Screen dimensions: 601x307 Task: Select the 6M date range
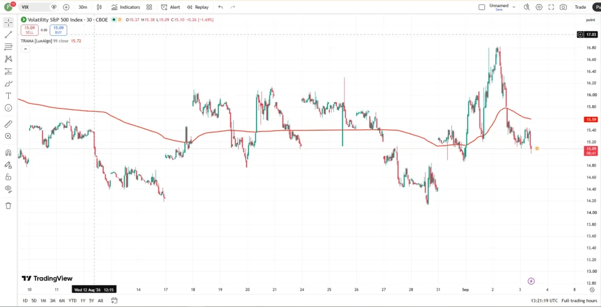pyautogui.click(x=62, y=301)
